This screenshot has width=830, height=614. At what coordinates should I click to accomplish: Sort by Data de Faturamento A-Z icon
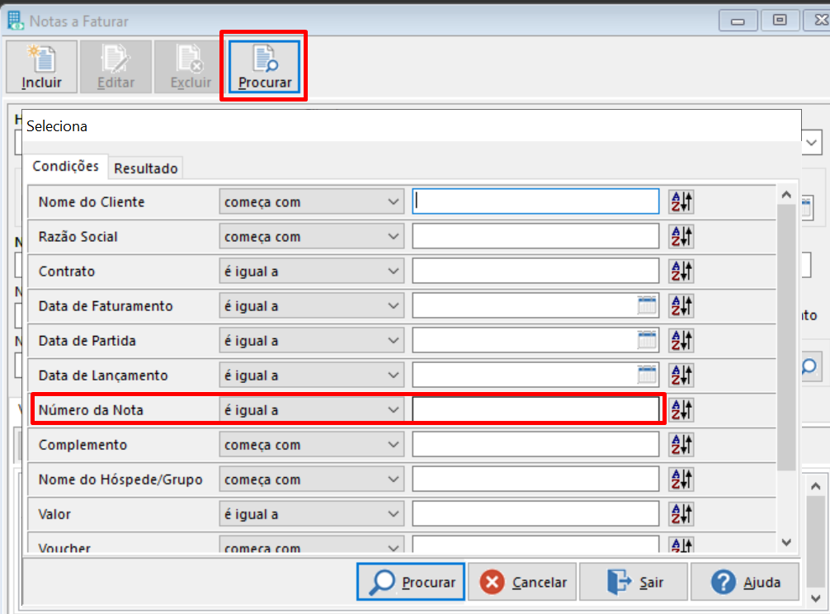click(x=681, y=306)
